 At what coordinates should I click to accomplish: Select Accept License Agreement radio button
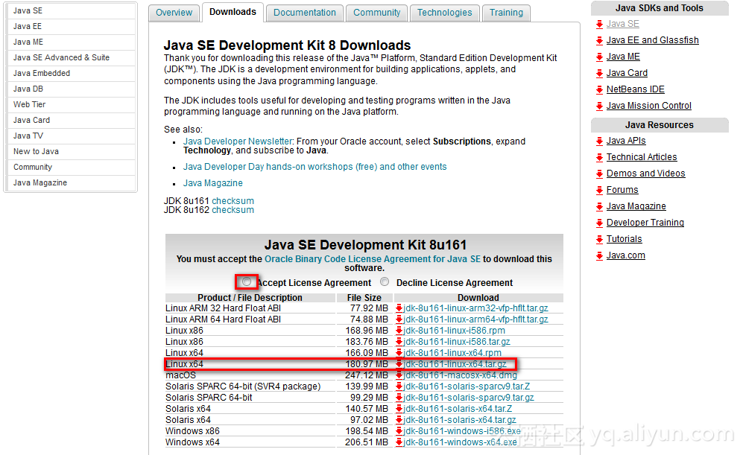tap(247, 281)
